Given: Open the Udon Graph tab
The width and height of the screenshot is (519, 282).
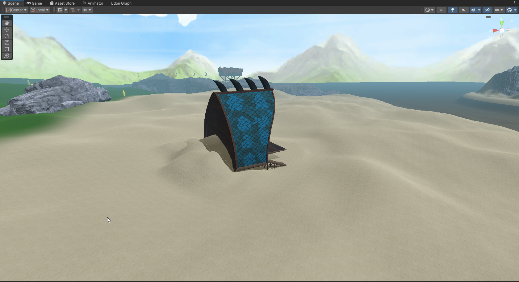Looking at the screenshot, I should coord(121,3).
